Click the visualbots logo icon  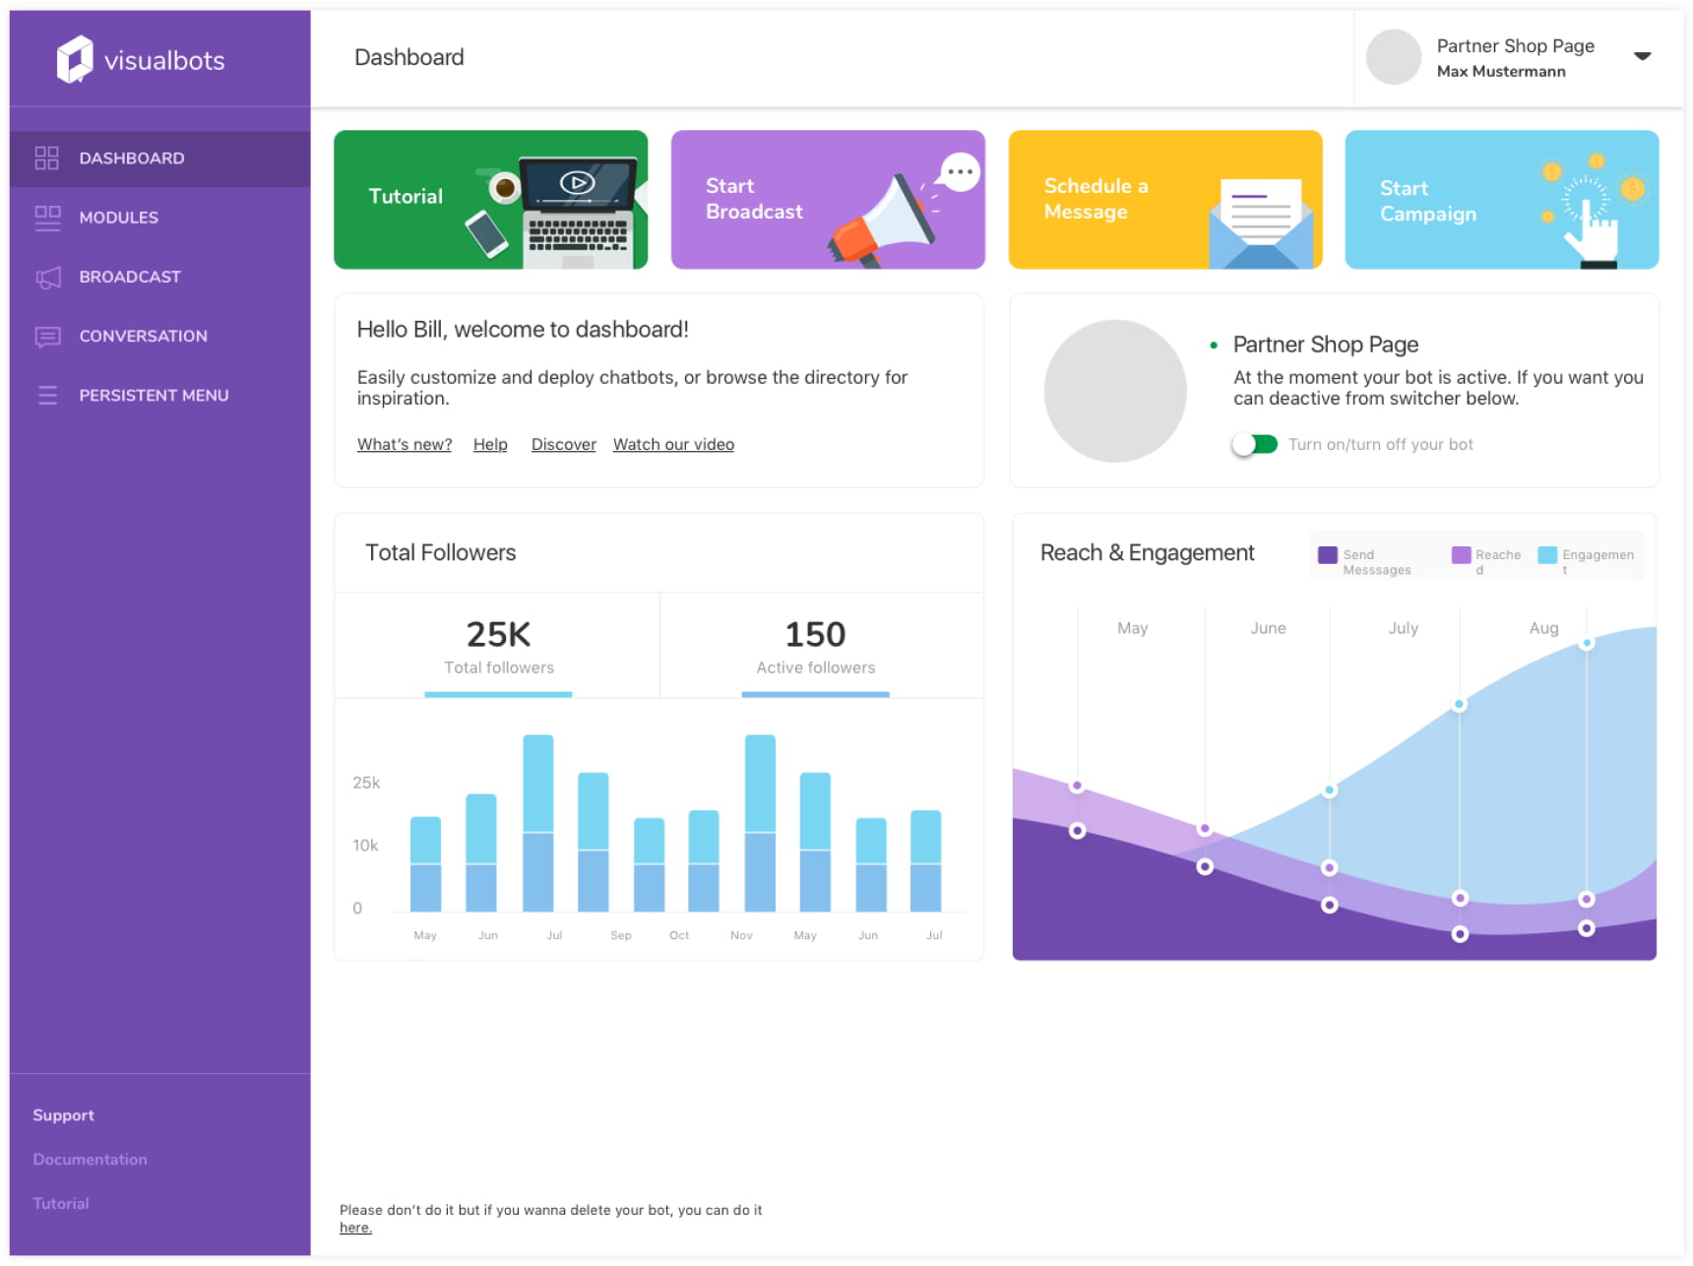coord(75,59)
